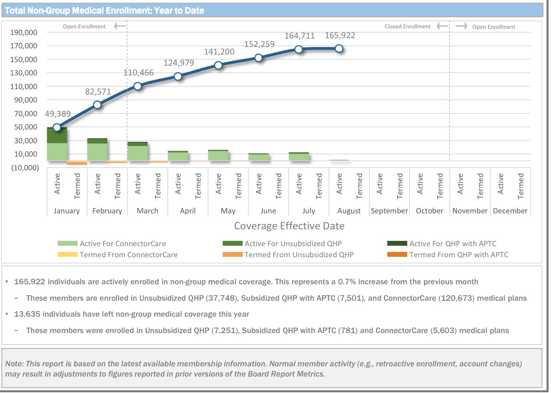This screenshot has width=551, height=393.
Task: Click the right arrow before Open Enrollment
Action: pyautogui.click(x=462, y=27)
